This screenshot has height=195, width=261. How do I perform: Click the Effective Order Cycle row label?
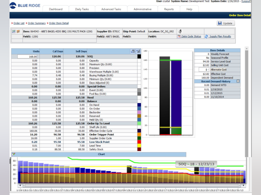click(101, 131)
